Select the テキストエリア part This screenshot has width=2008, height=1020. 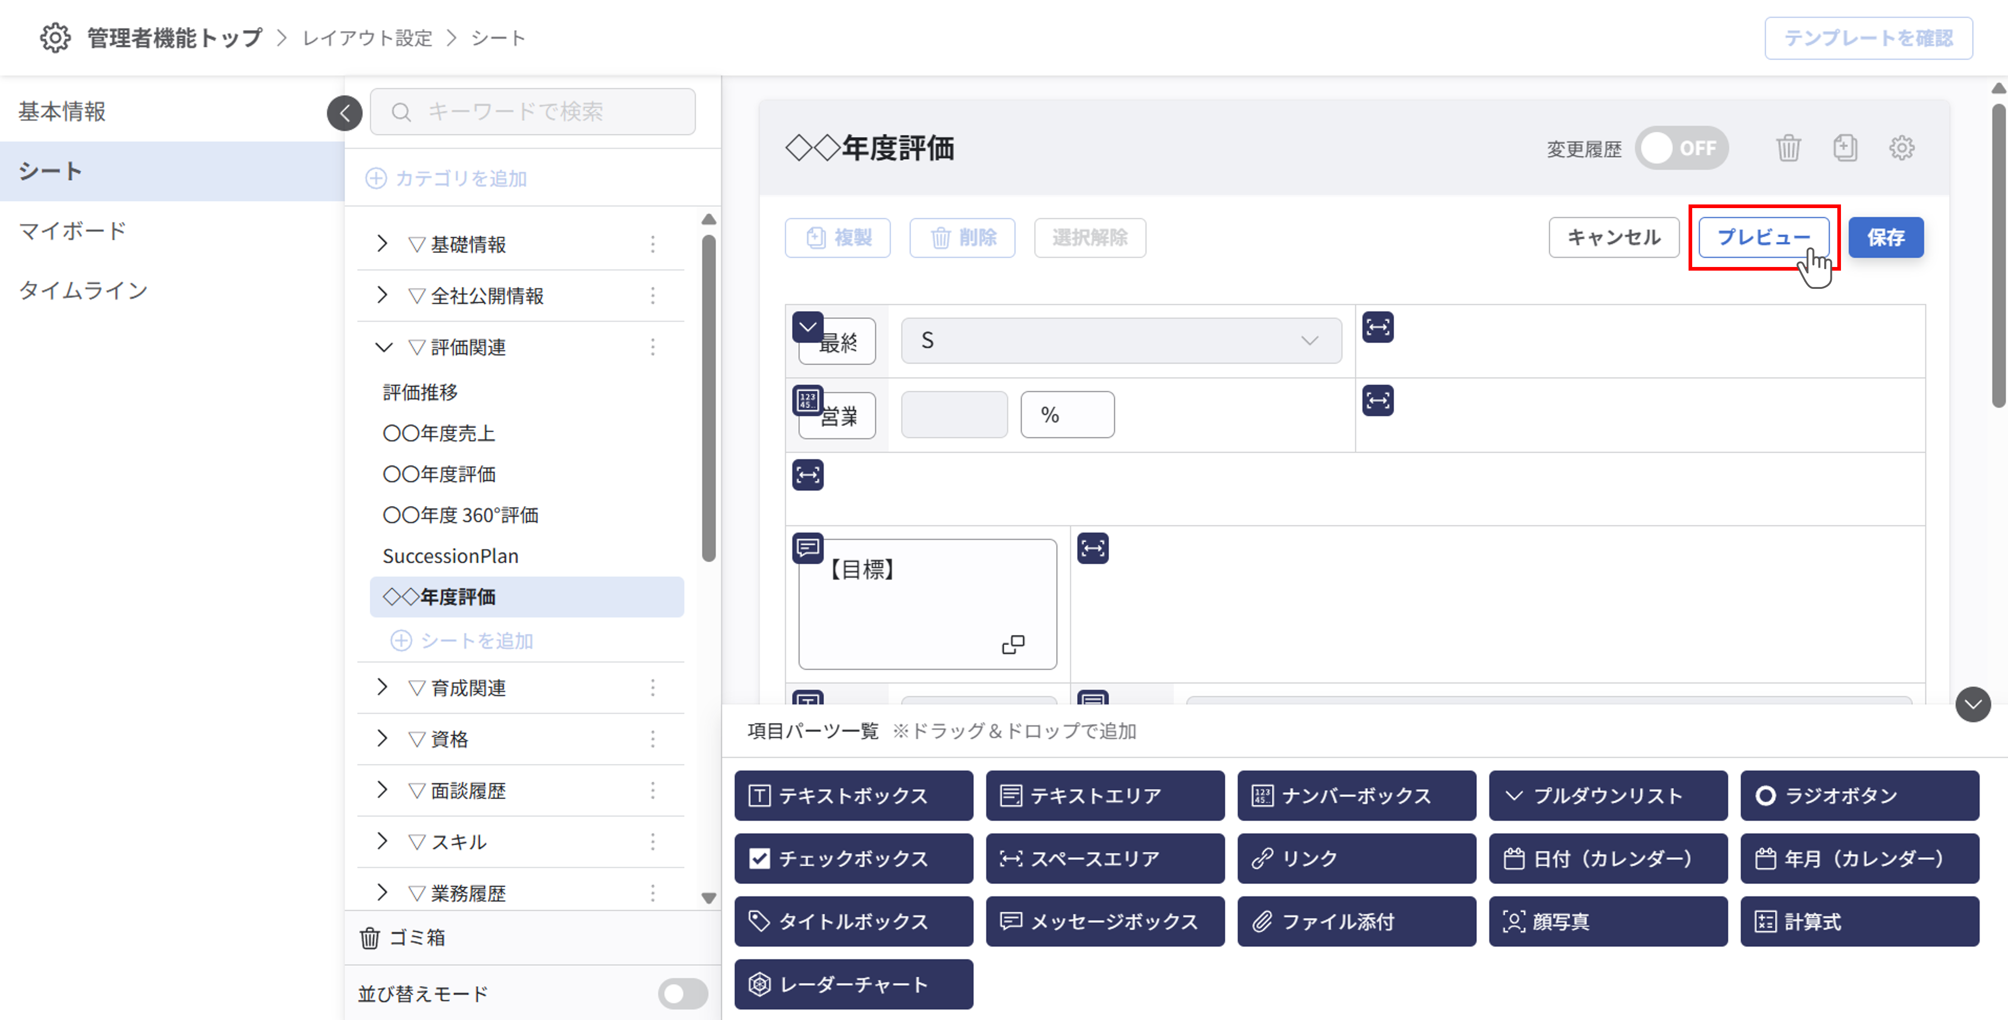pos(1104,795)
